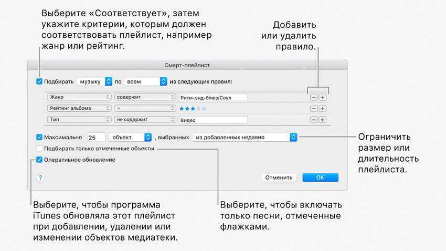Expand the из добавленных недавно dropdown
The height and width of the screenshot is (251, 446).
coord(244,137)
